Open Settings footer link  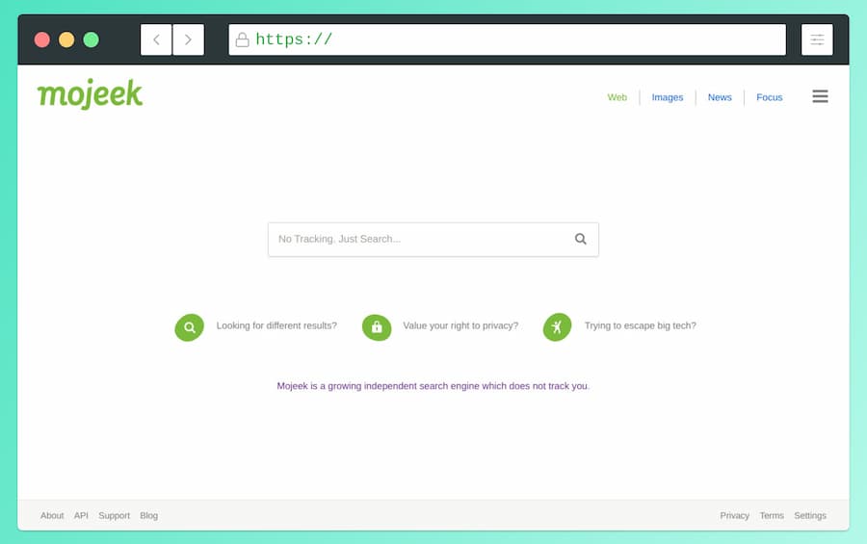(x=810, y=515)
